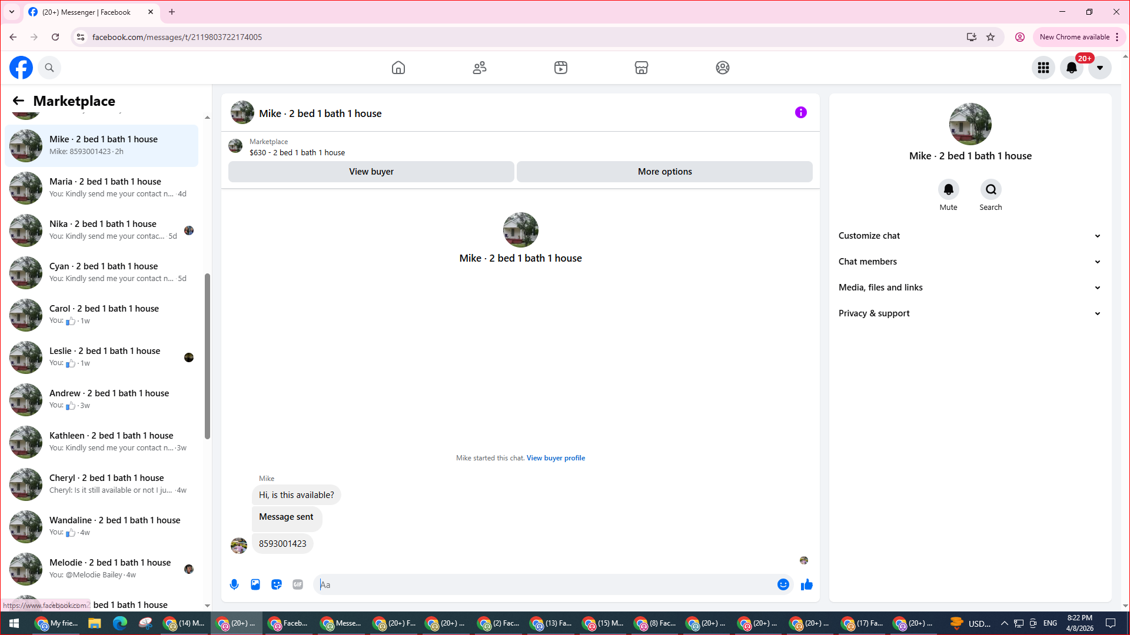The image size is (1130, 635).
Task: Open the View buyer profile link
Action: click(x=556, y=458)
